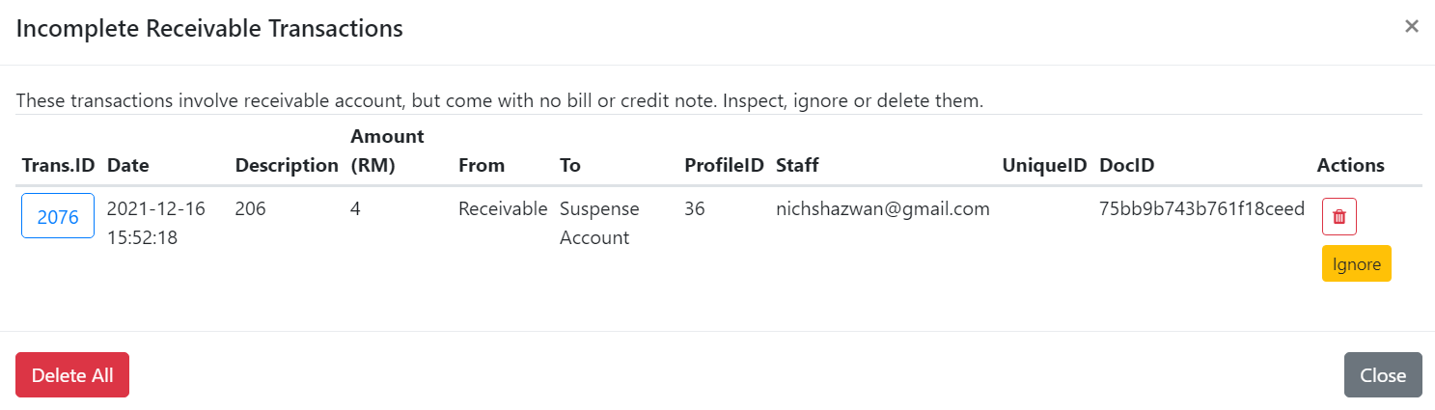
Task: Click the DocID column header
Action: point(1127,165)
